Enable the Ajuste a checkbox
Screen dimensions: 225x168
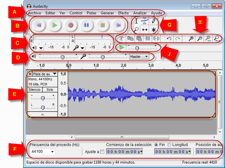coord(102,152)
